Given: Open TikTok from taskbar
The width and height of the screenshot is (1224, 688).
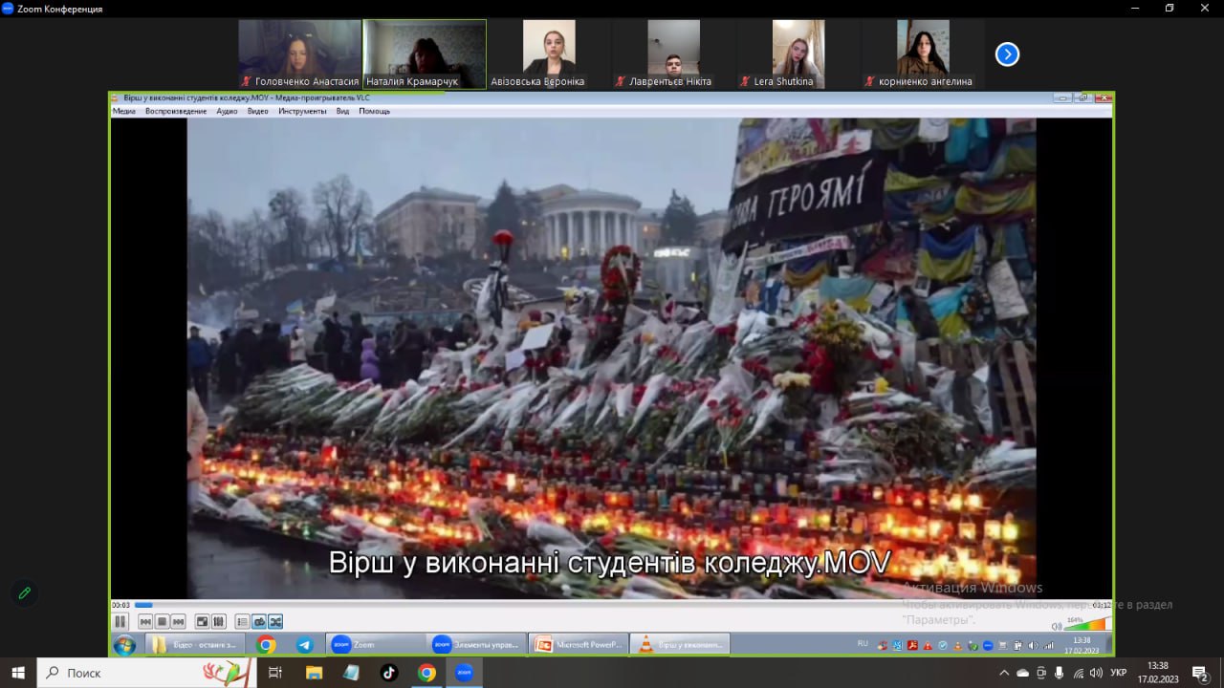Looking at the screenshot, I should 388,673.
